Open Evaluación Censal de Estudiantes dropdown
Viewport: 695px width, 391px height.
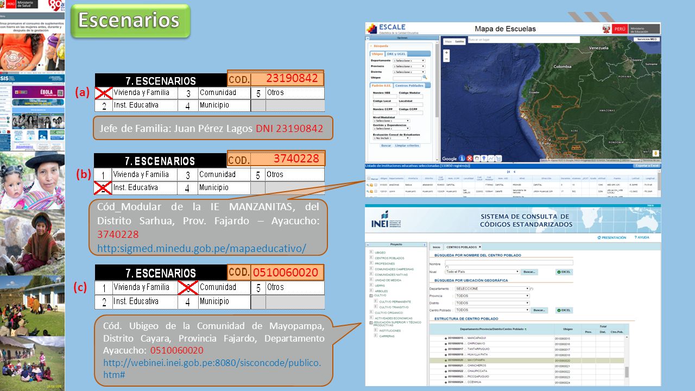click(391, 138)
